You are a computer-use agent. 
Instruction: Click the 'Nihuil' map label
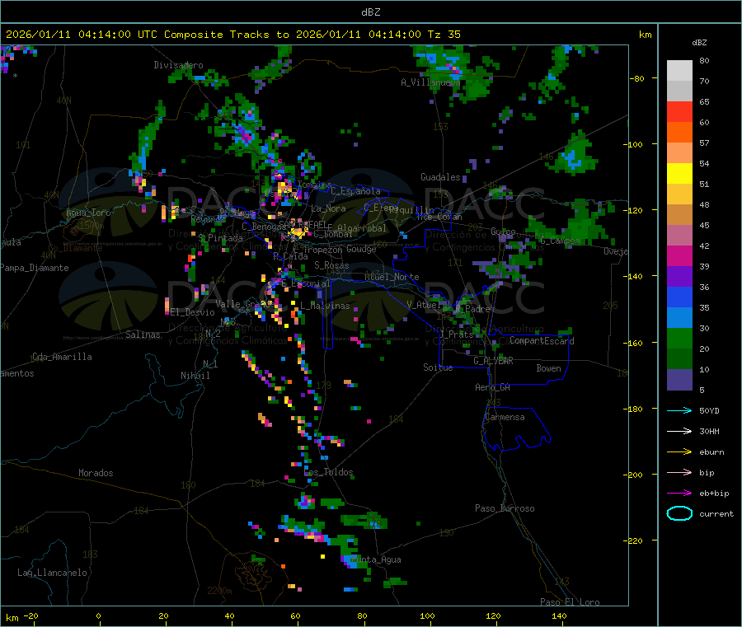point(195,376)
